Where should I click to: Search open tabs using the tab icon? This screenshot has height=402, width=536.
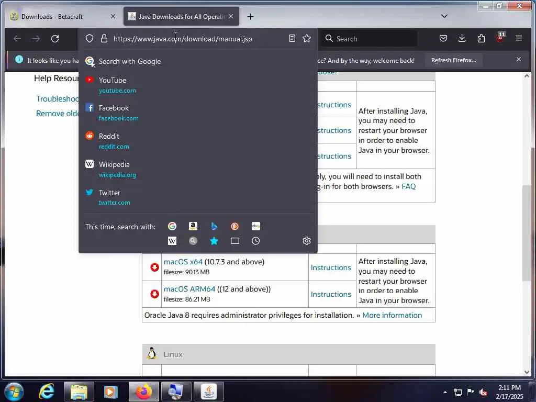point(235,241)
